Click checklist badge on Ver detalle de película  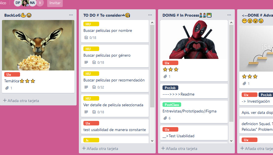[98, 112]
